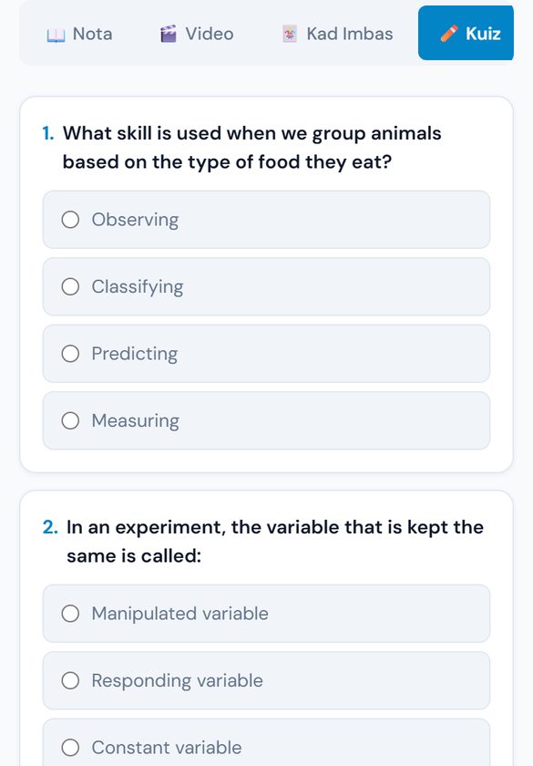Click question 2 text about kept-same variable
The width and height of the screenshot is (533, 766).
point(275,542)
